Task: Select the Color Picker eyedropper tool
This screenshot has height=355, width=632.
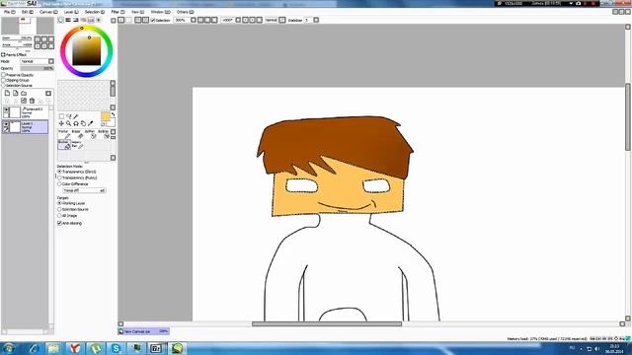Action: pos(90,123)
